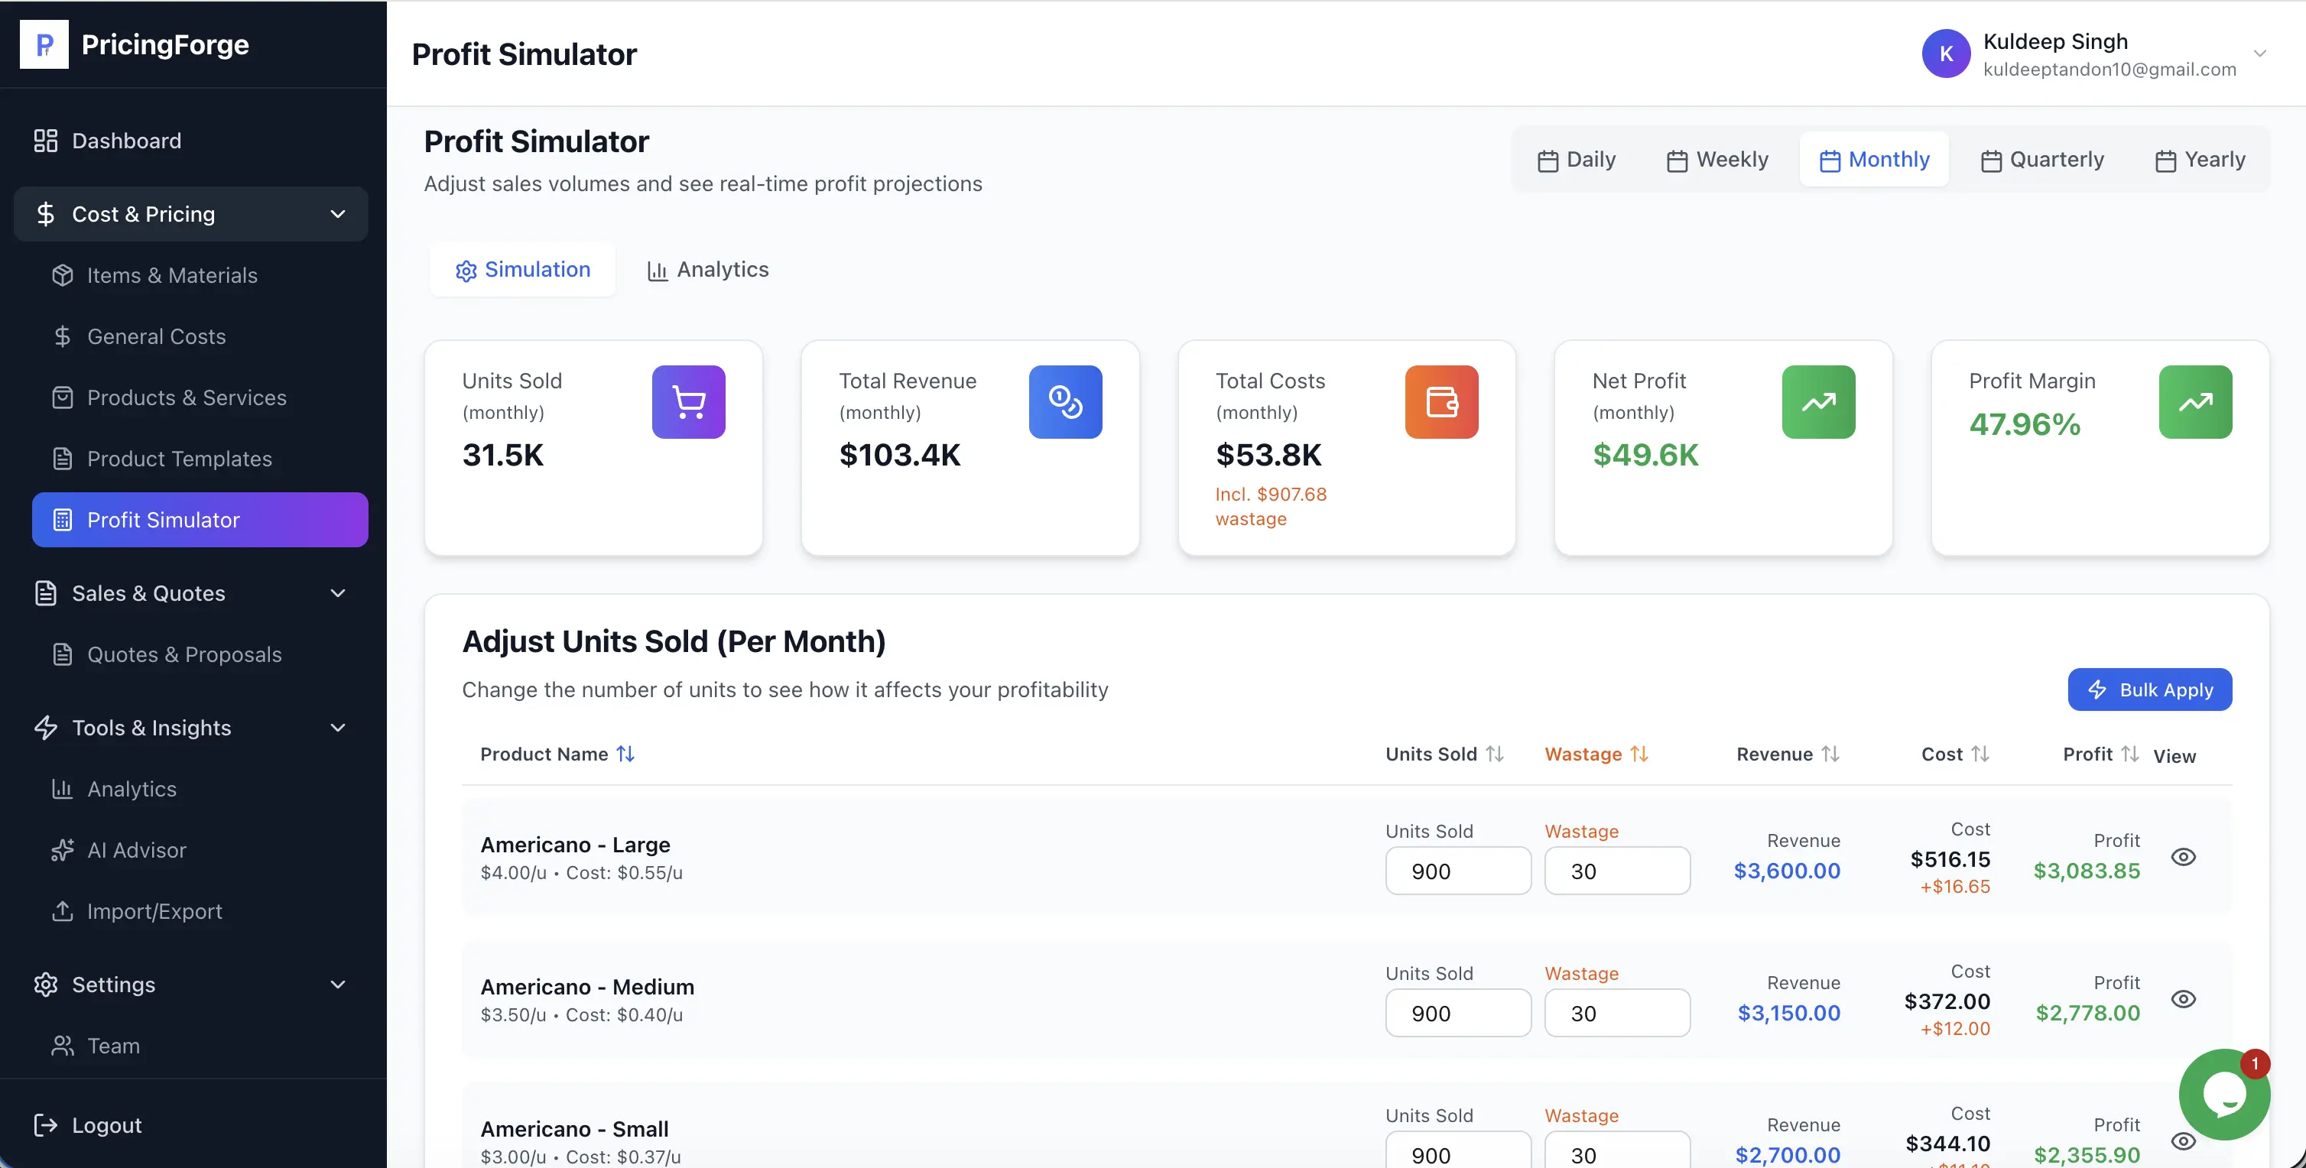Open the chat support bubble icon

point(2224,1094)
